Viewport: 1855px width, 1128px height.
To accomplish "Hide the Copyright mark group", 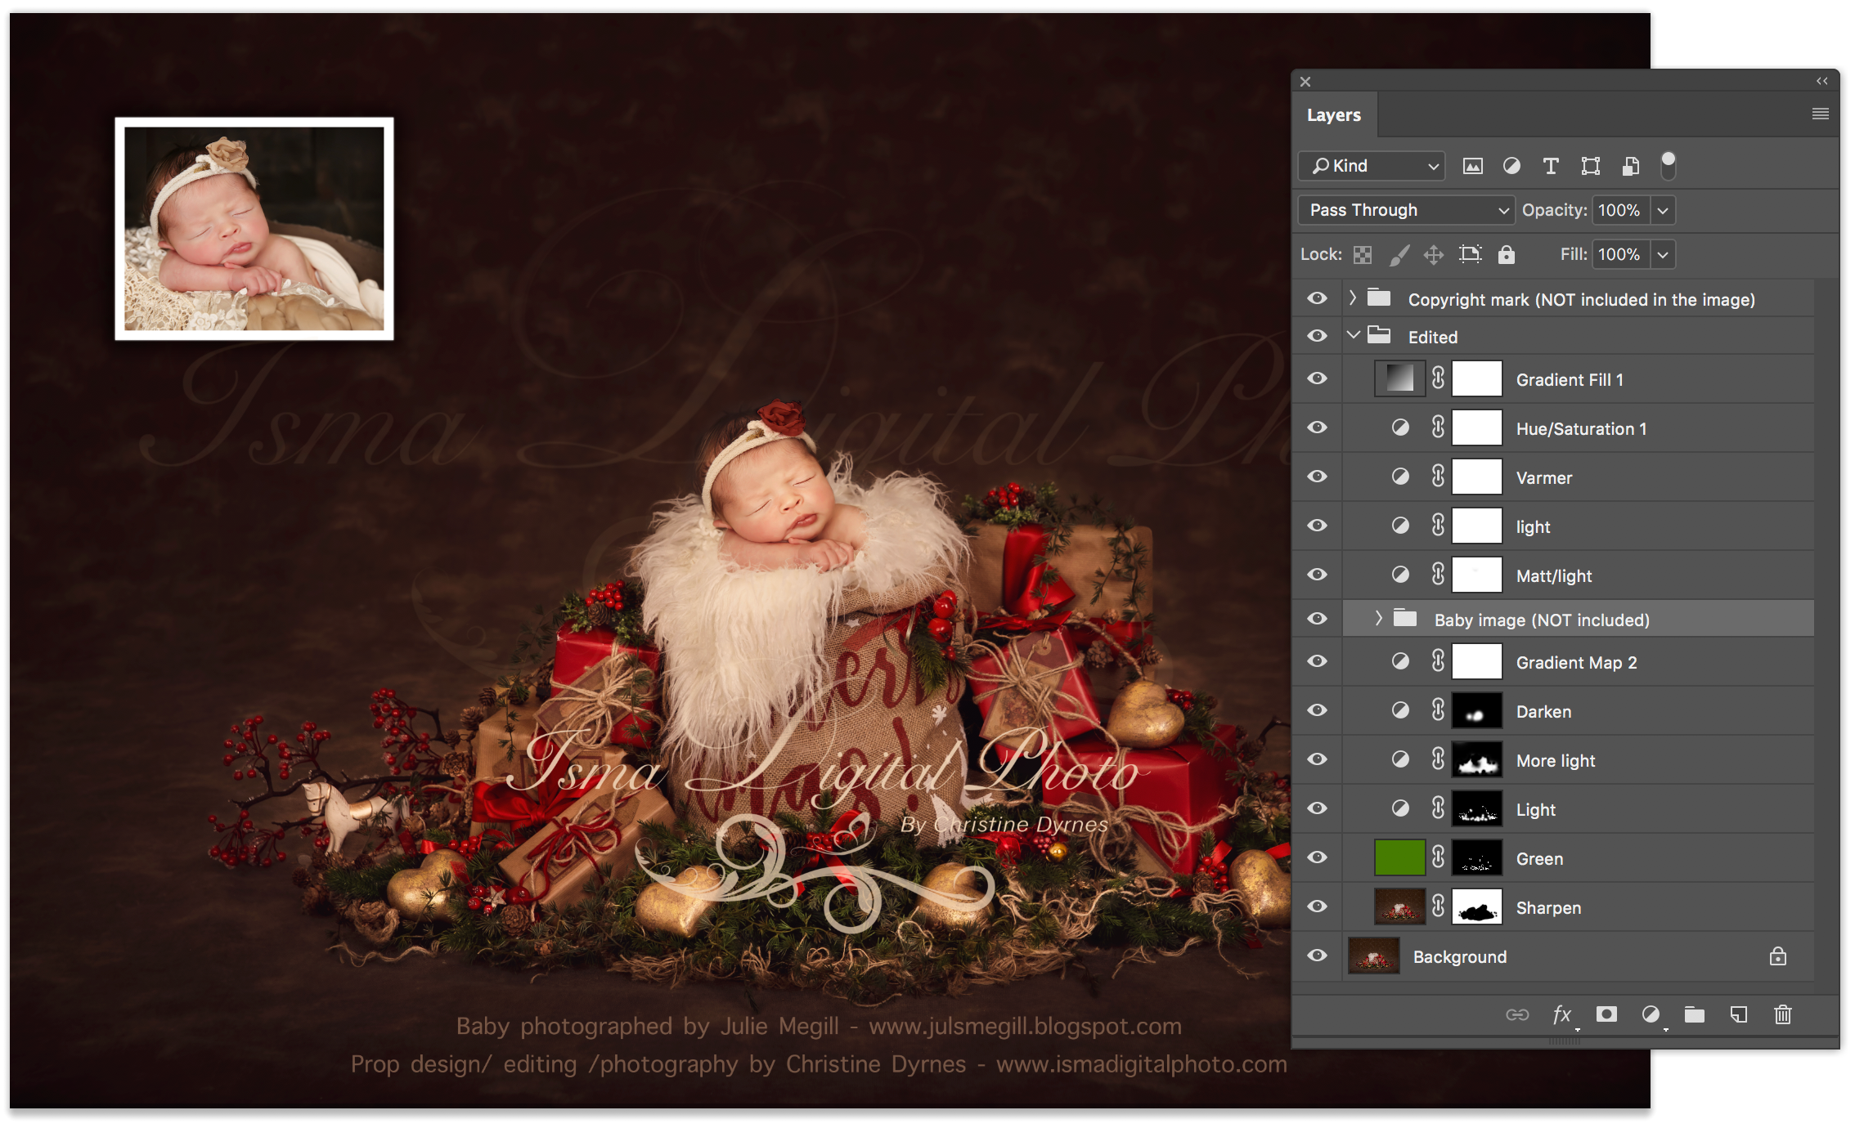I will pyautogui.click(x=1317, y=298).
